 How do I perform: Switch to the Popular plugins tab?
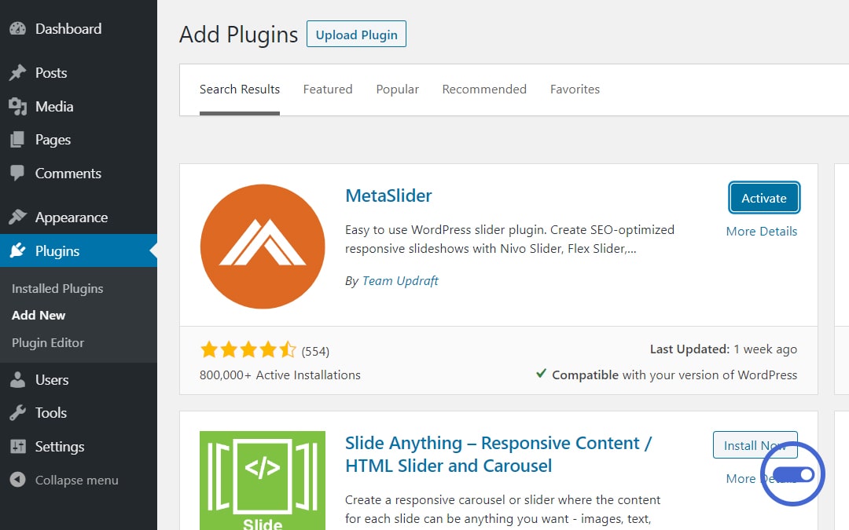(398, 90)
